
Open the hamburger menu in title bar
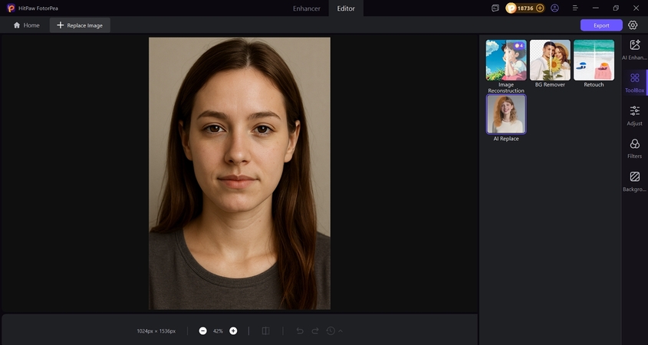(575, 8)
